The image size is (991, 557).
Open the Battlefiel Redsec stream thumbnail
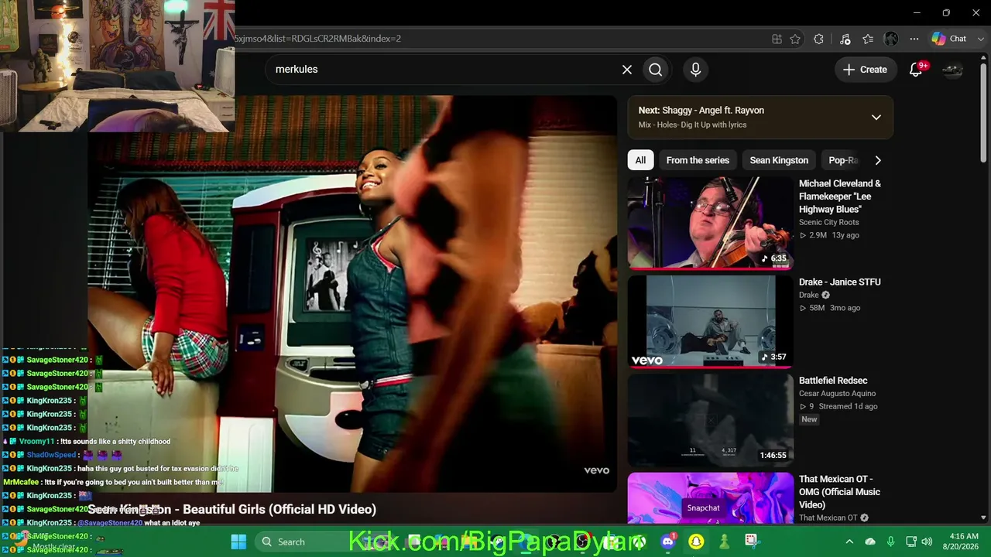pos(710,419)
